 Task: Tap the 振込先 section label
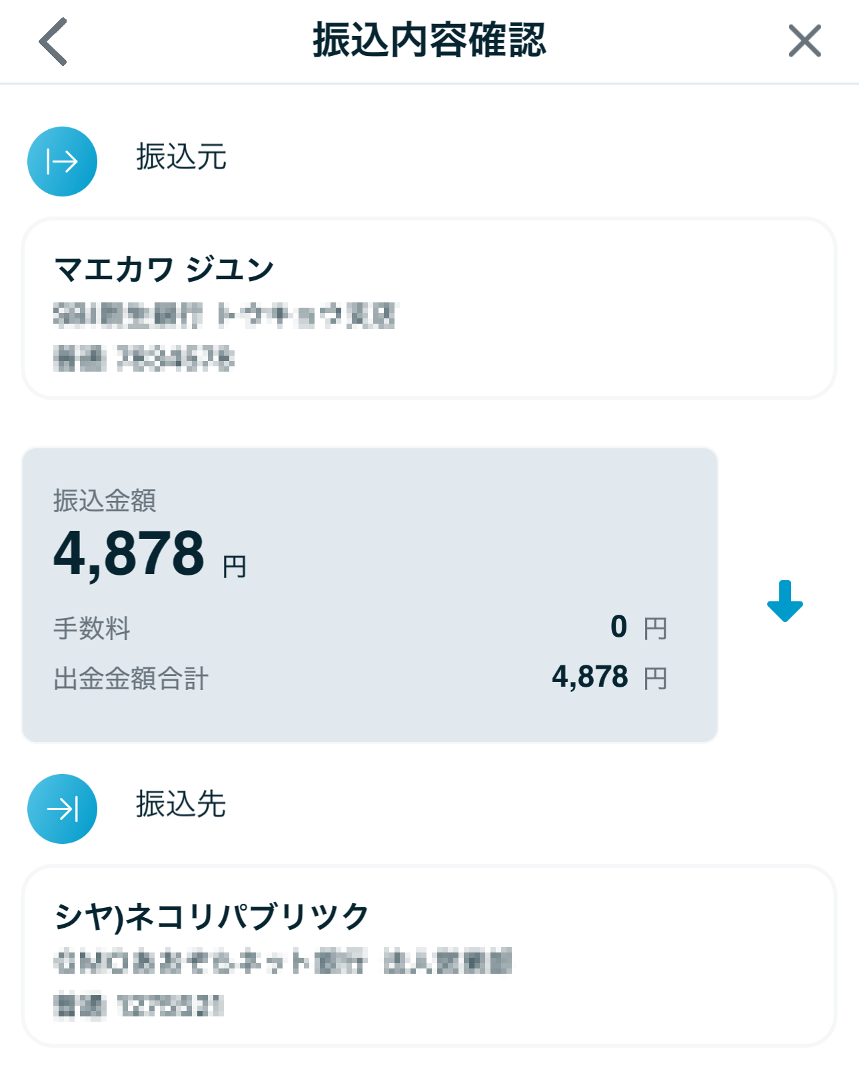(181, 805)
